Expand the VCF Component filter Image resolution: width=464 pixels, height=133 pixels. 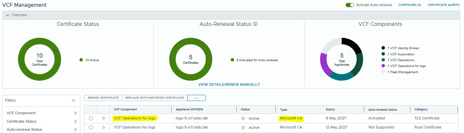click(75, 113)
